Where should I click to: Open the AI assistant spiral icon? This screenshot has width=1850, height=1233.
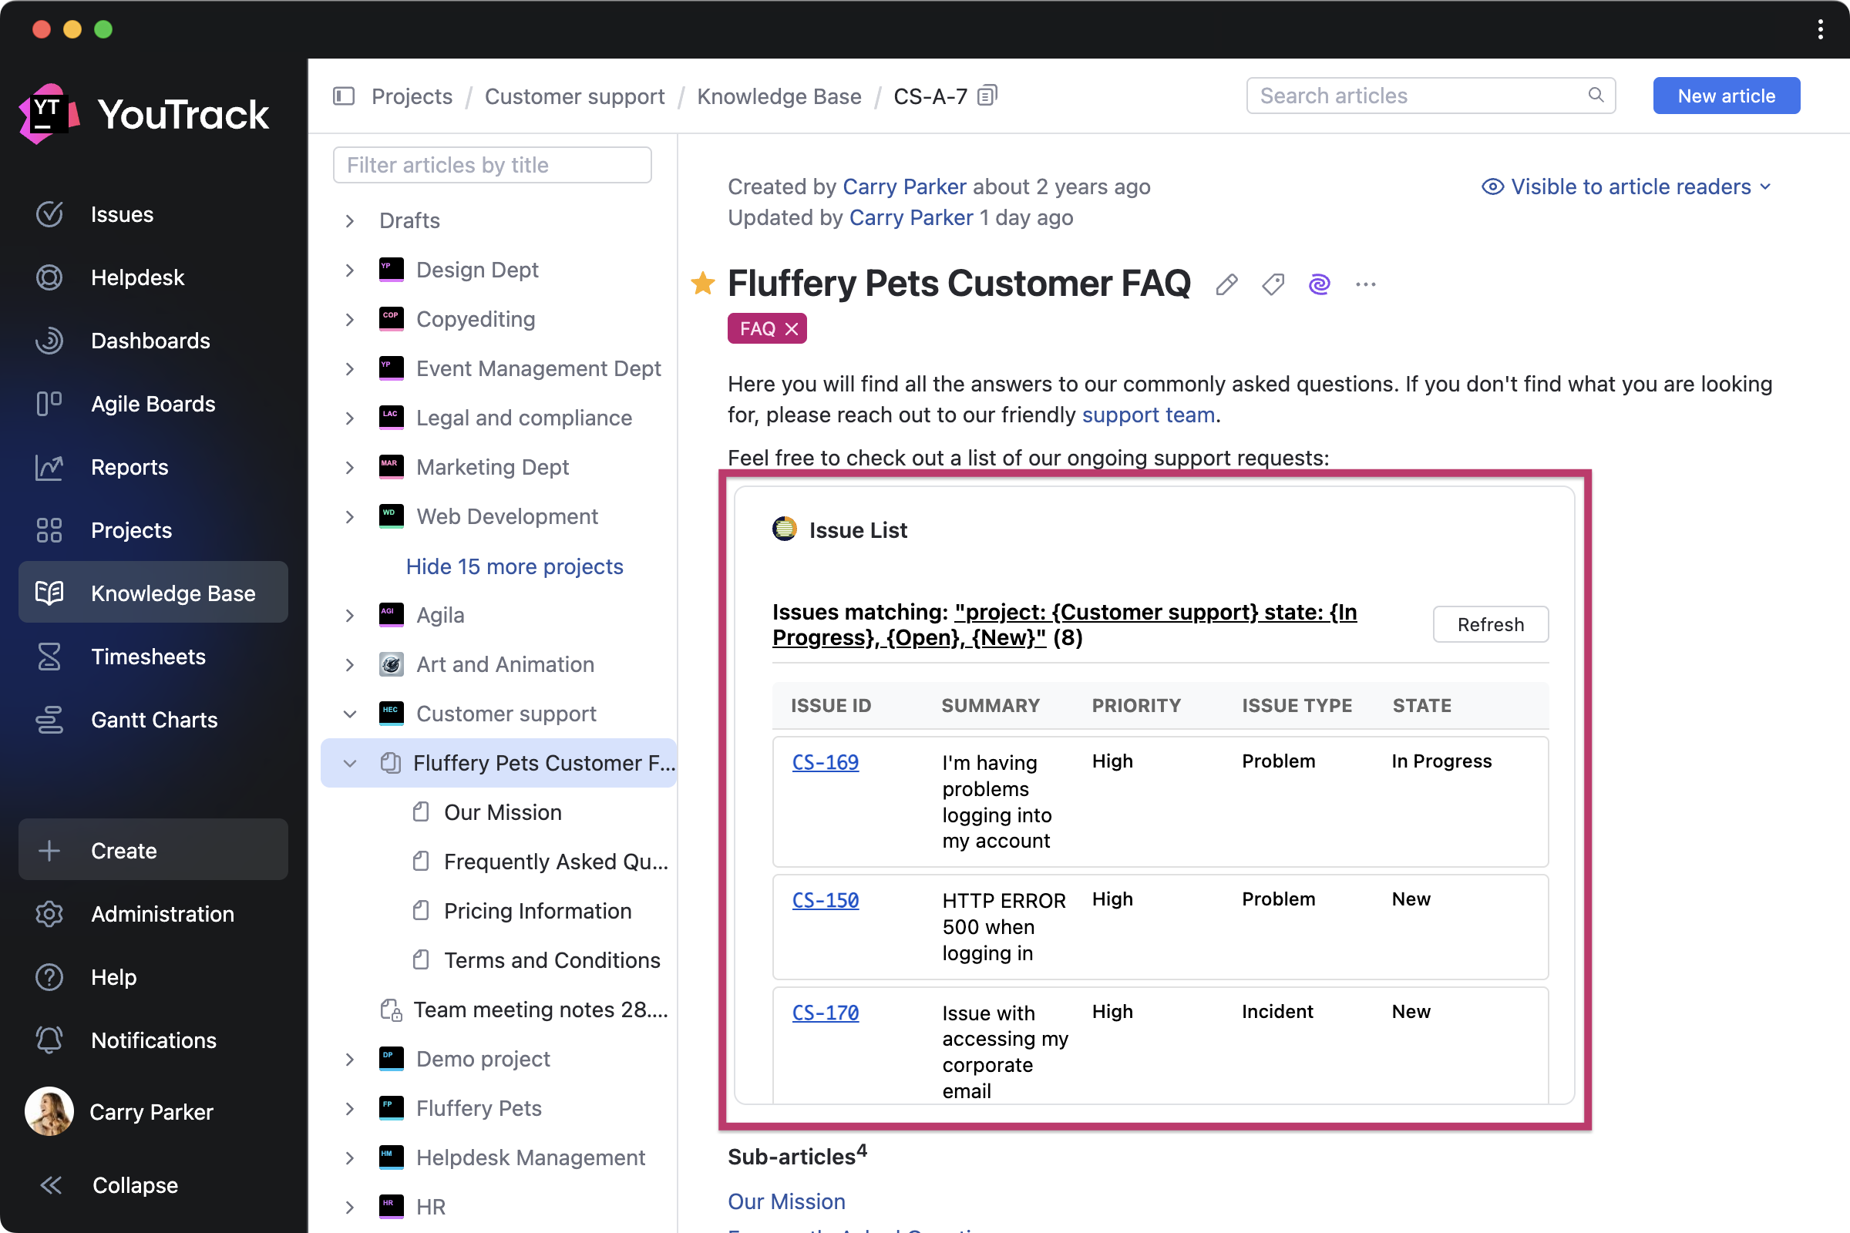click(1319, 284)
